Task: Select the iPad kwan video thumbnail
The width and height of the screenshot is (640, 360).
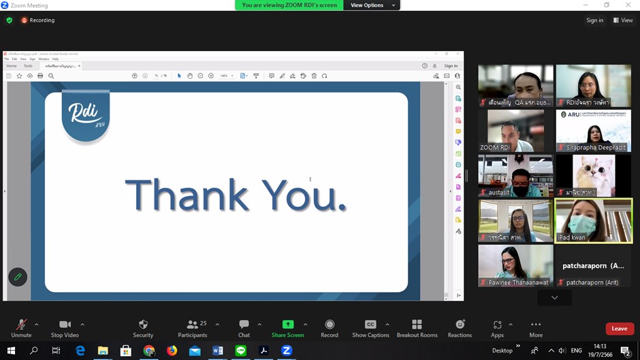Action: (594, 220)
